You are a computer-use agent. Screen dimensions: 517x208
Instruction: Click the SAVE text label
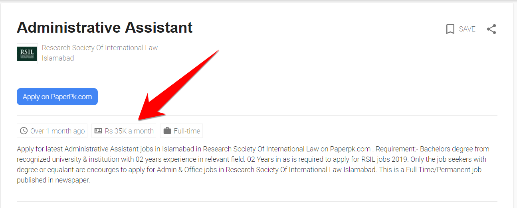click(x=467, y=29)
